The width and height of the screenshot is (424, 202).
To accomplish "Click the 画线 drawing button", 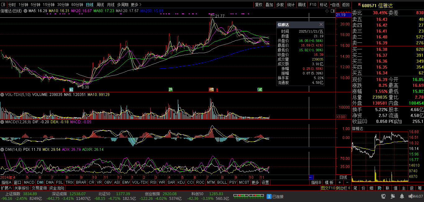I will 302,5.
